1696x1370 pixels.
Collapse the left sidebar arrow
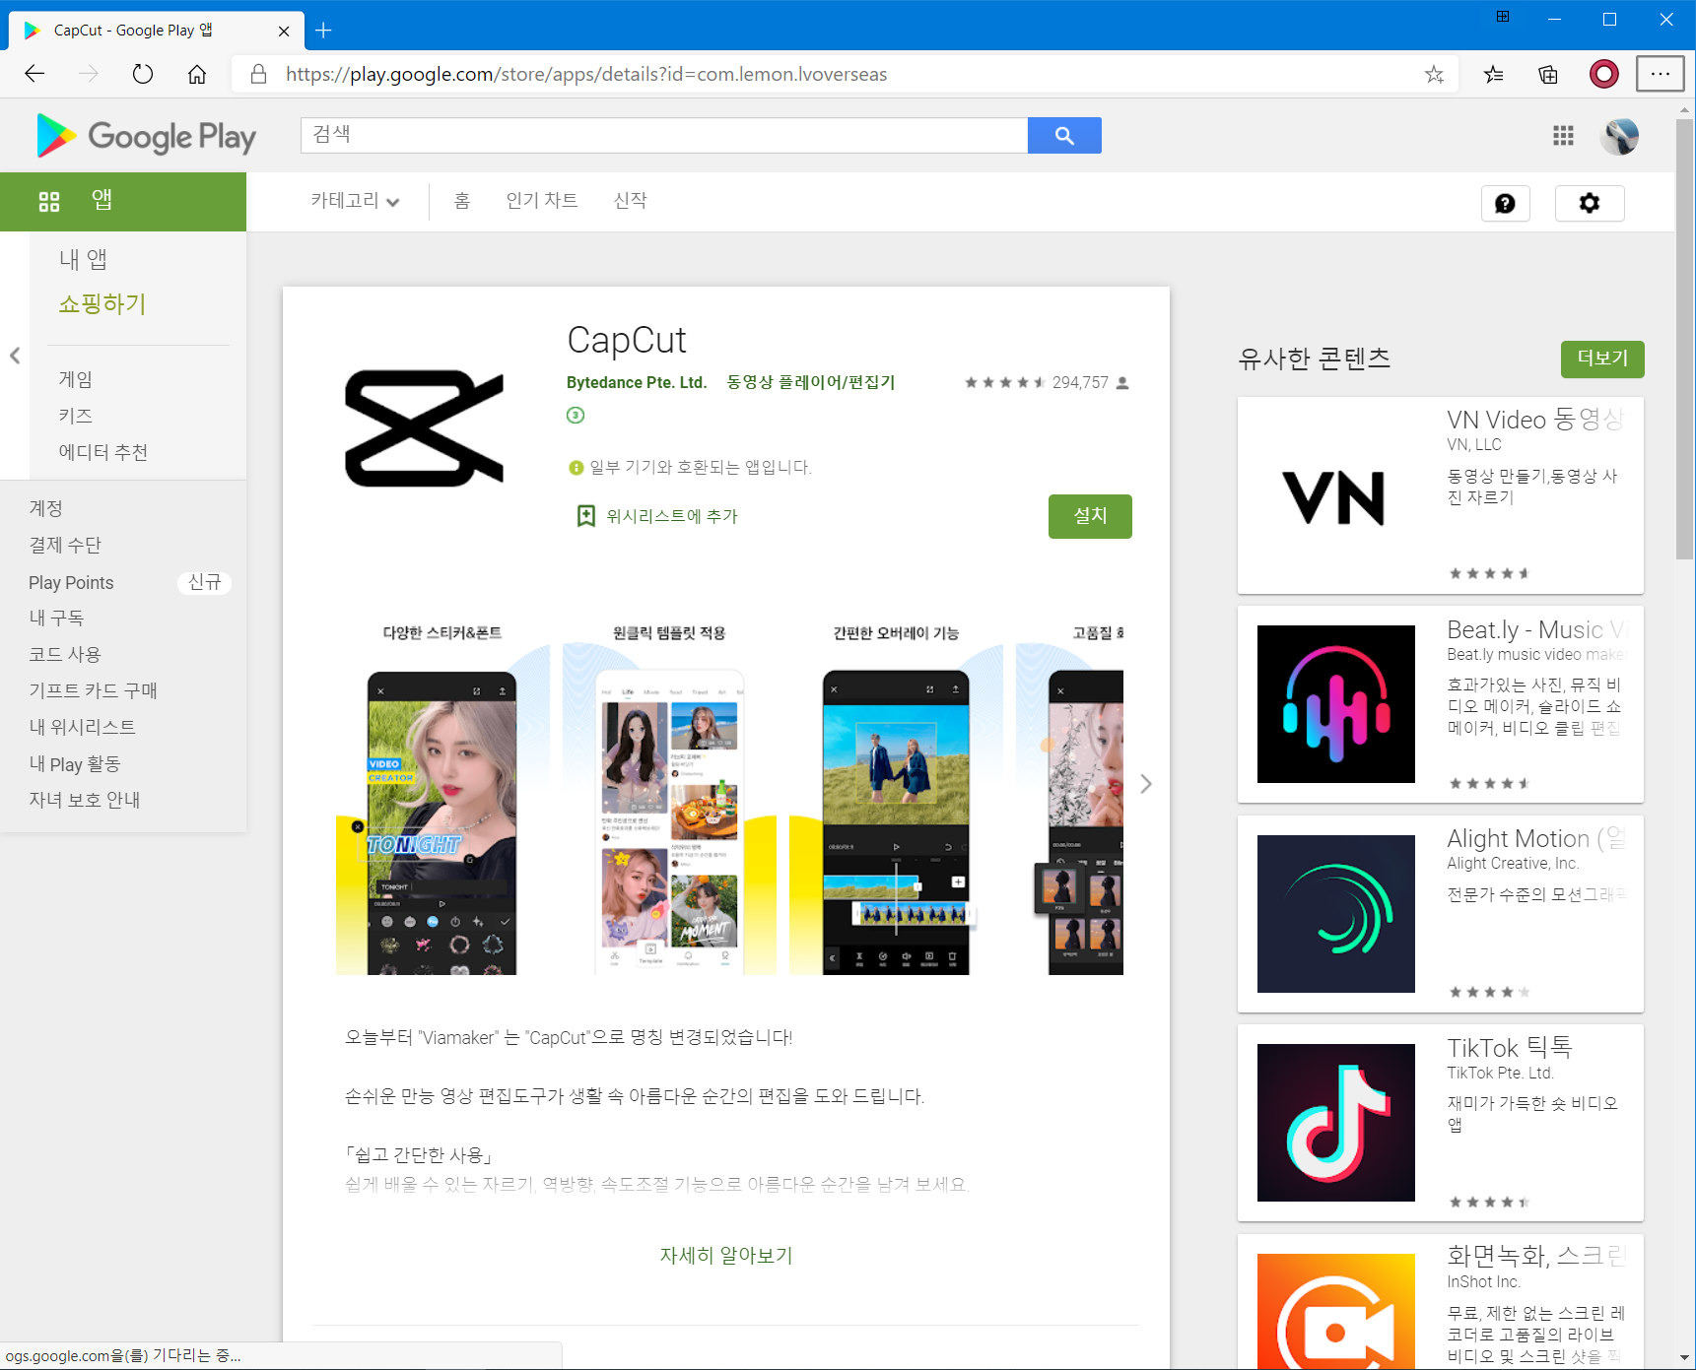(x=15, y=356)
